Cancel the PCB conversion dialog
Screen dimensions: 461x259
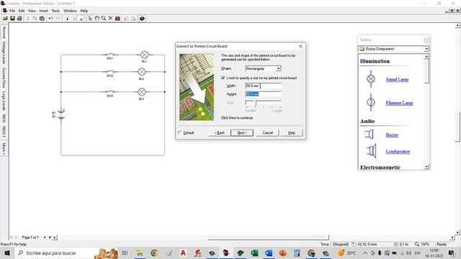pyautogui.click(x=267, y=132)
